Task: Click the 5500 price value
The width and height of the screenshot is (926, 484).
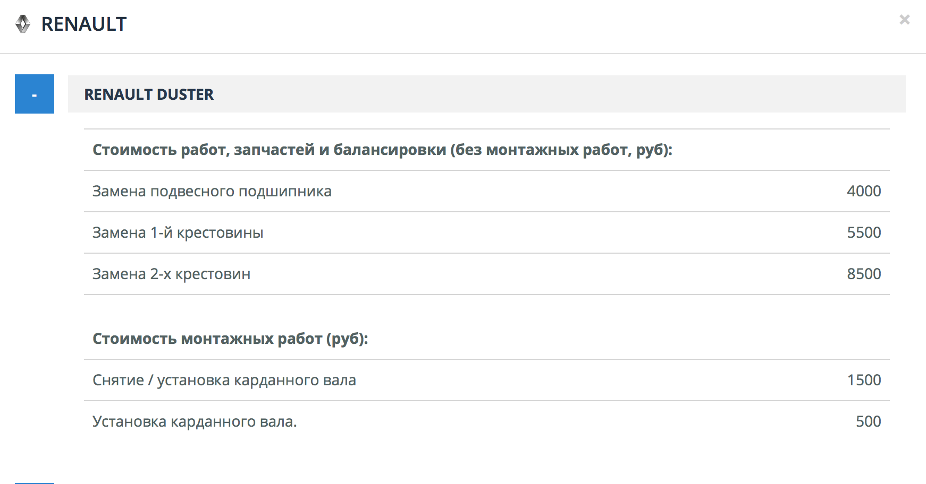Action: pyautogui.click(x=863, y=232)
